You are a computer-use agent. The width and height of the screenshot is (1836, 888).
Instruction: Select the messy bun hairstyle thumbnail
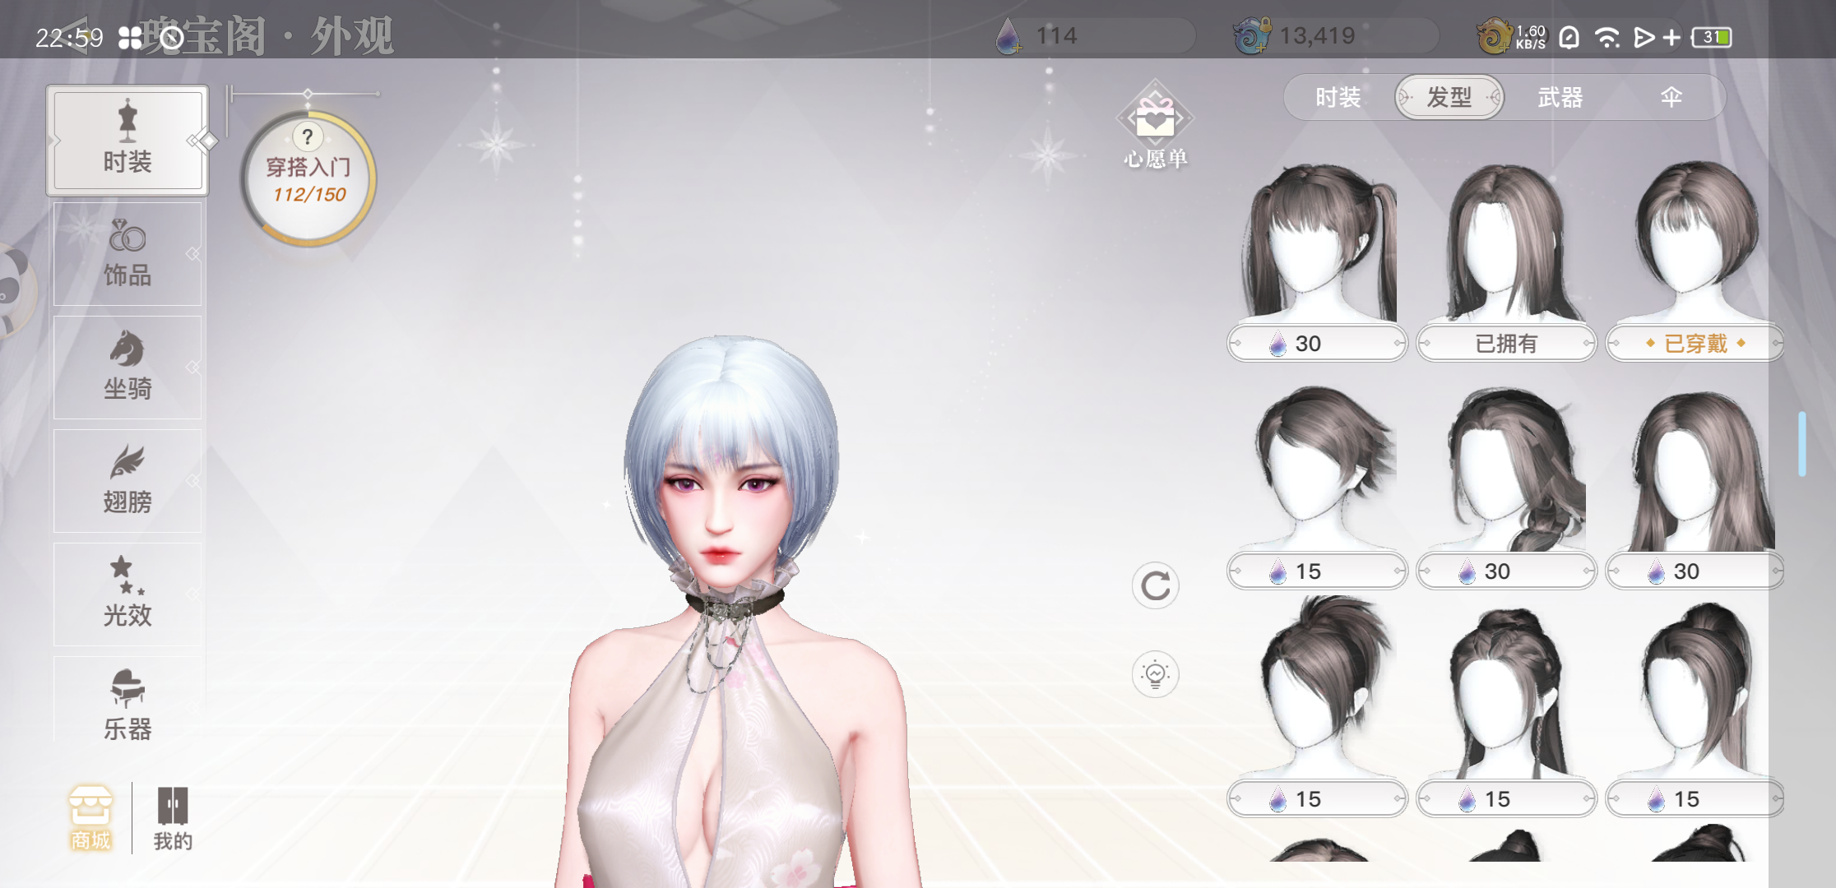click(x=1318, y=689)
